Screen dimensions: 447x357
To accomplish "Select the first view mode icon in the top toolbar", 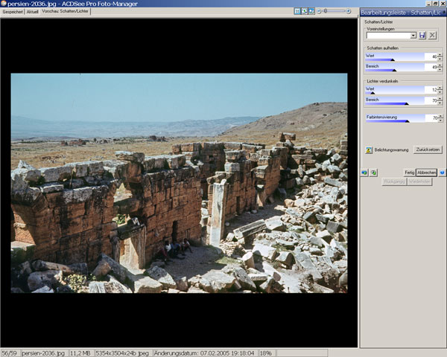I will 297,11.
